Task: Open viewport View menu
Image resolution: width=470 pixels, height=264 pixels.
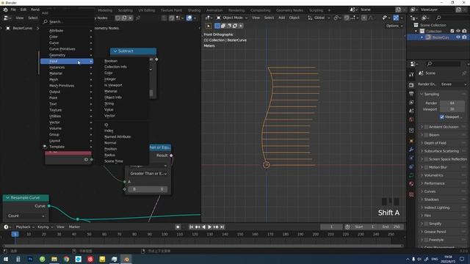Action: coord(256,18)
